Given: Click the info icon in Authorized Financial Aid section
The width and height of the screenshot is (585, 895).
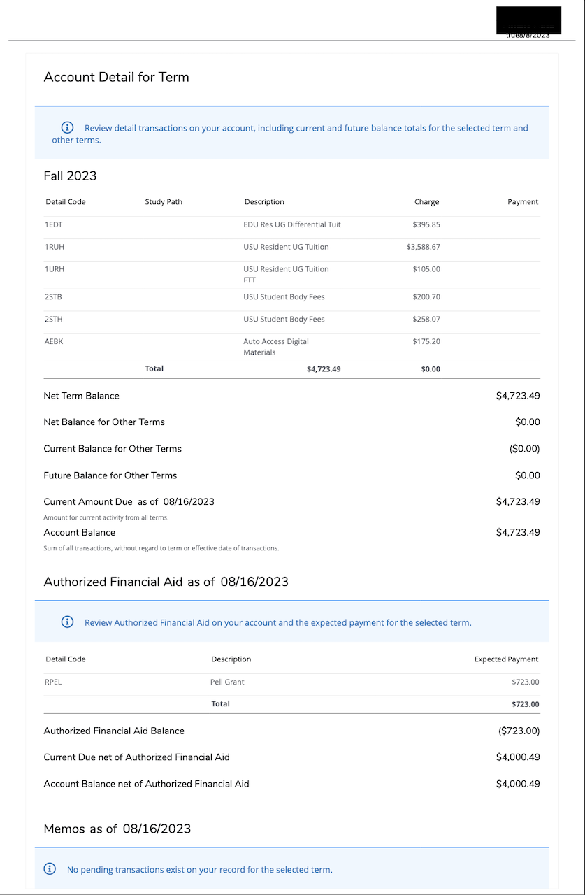Looking at the screenshot, I should point(67,622).
